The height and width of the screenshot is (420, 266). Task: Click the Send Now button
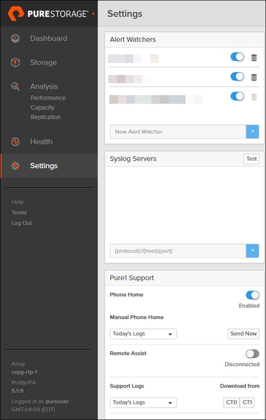point(243,334)
